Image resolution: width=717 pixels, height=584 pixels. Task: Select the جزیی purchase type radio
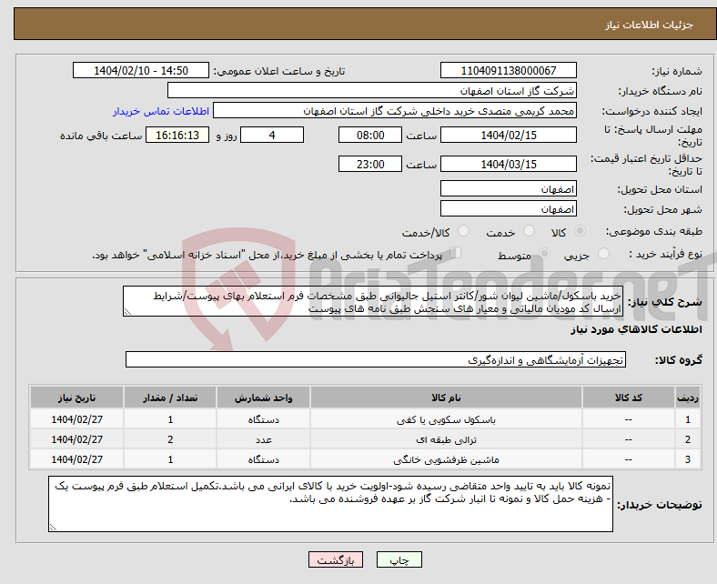point(603,254)
